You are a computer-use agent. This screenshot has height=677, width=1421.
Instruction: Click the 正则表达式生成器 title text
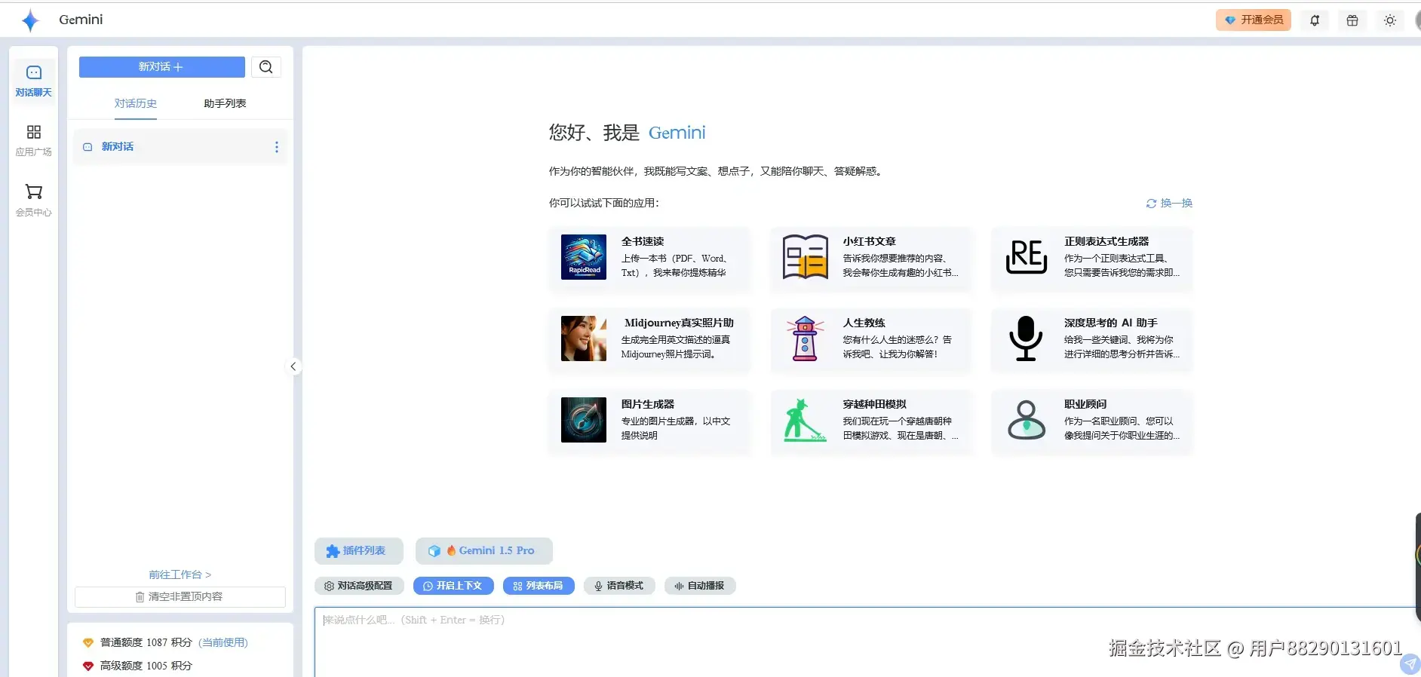click(1106, 241)
